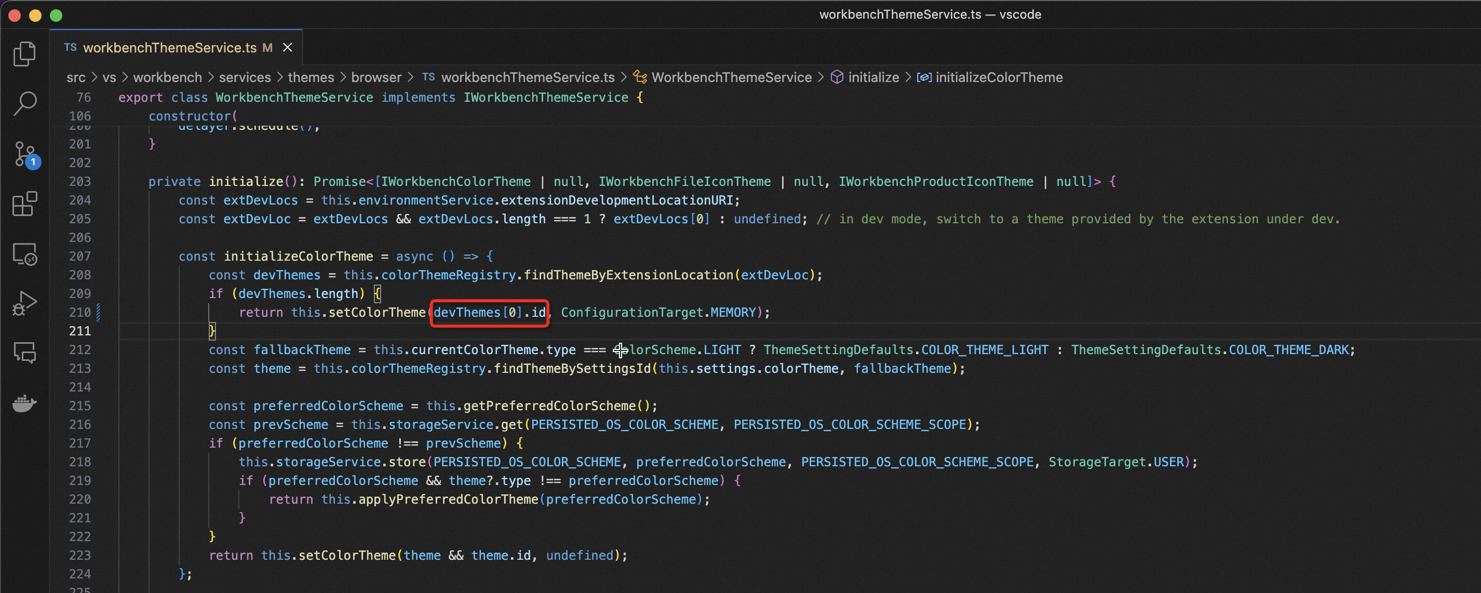Image resolution: width=1481 pixels, height=593 pixels.
Task: Click the TS language icon on the editor tab
Action: tap(70, 47)
